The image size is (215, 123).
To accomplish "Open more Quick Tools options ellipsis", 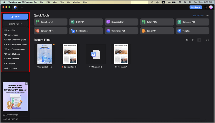I will tap(207, 16).
